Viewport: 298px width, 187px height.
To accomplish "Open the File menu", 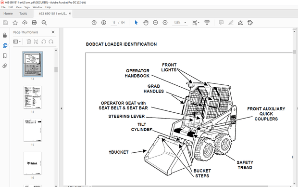I will (3, 7).
